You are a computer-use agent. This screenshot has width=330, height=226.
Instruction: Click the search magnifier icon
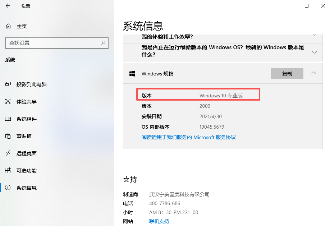(103, 43)
